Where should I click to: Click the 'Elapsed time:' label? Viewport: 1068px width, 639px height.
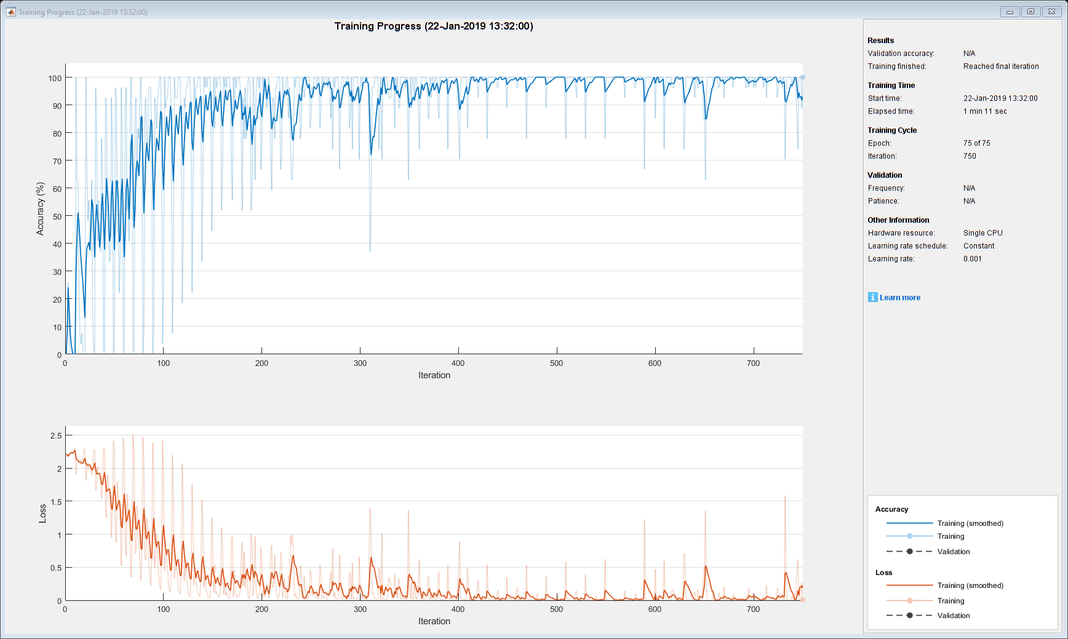[x=891, y=111]
